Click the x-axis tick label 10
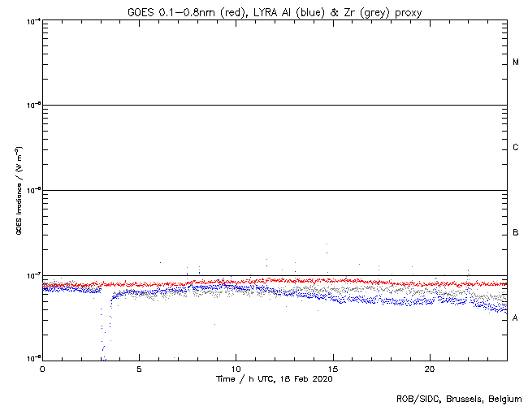 point(236,368)
